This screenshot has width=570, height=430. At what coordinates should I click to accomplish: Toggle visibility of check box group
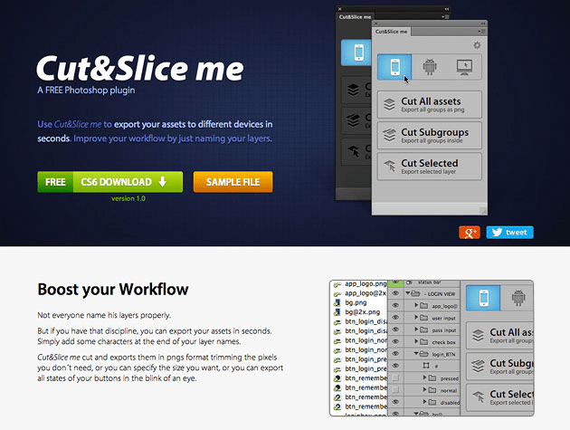coord(395,341)
